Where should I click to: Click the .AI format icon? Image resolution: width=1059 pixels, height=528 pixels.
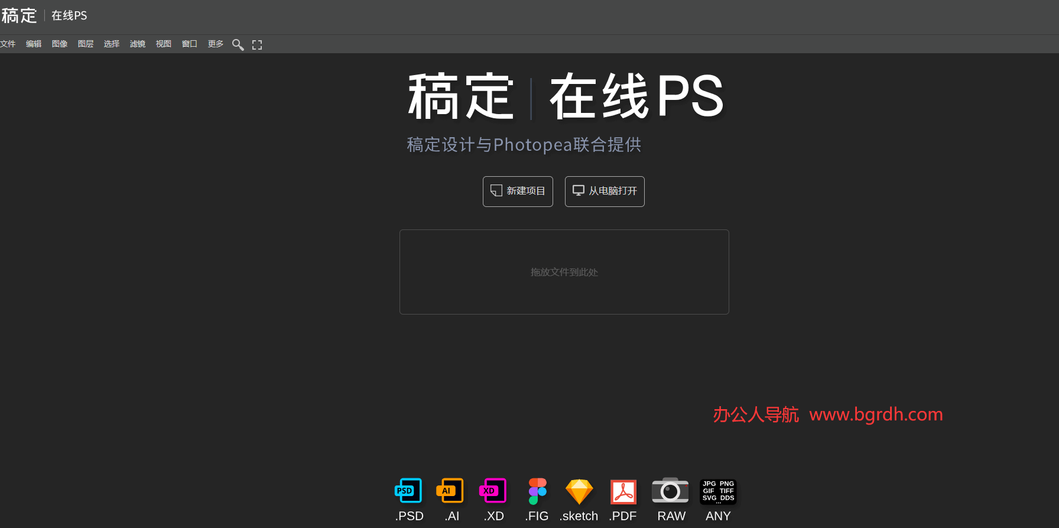pos(450,491)
